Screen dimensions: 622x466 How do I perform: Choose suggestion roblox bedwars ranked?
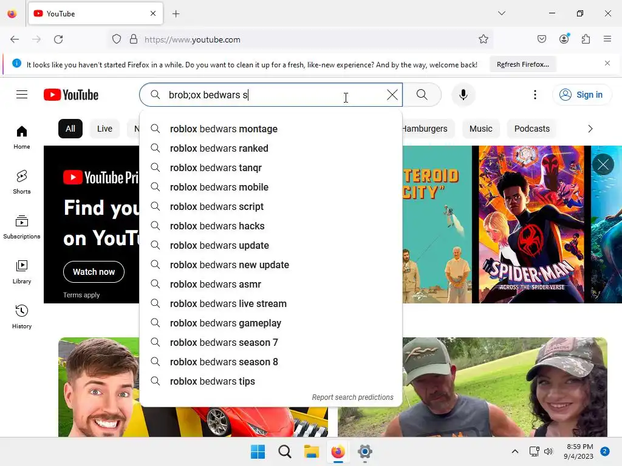pyautogui.click(x=271, y=148)
